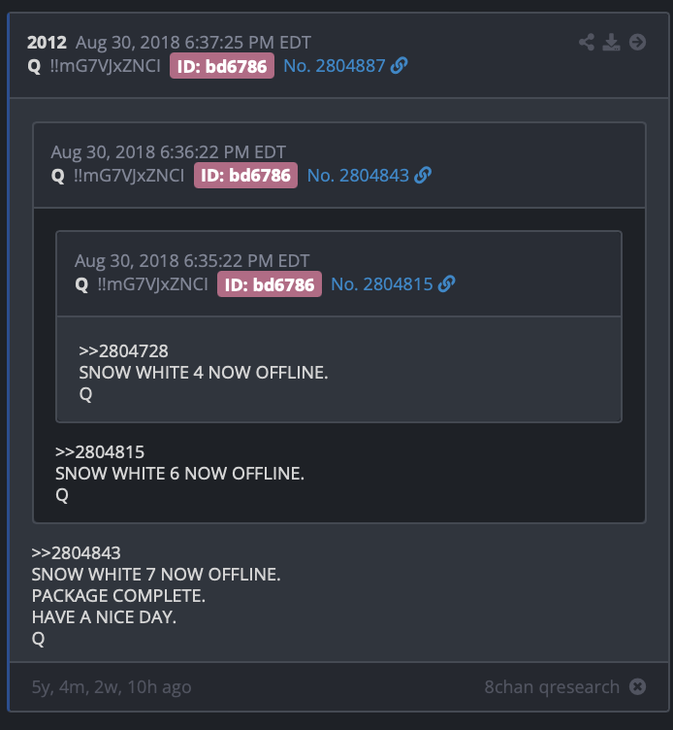Click the chain link icon beside No. 2804887
Image resolution: width=673 pixels, height=730 pixels.
pyautogui.click(x=400, y=66)
